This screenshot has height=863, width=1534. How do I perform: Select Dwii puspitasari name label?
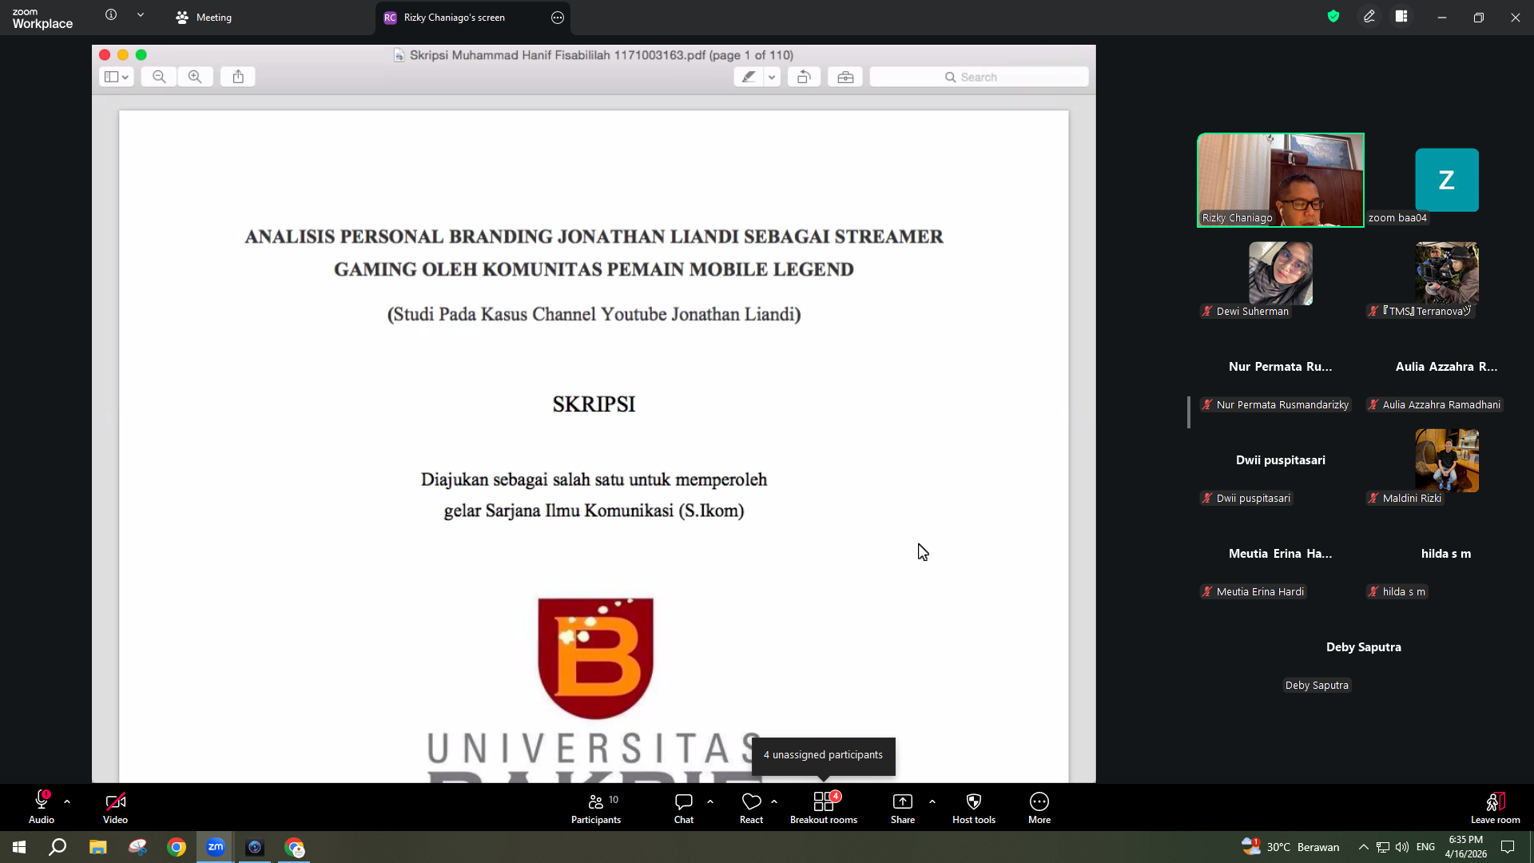(1246, 499)
